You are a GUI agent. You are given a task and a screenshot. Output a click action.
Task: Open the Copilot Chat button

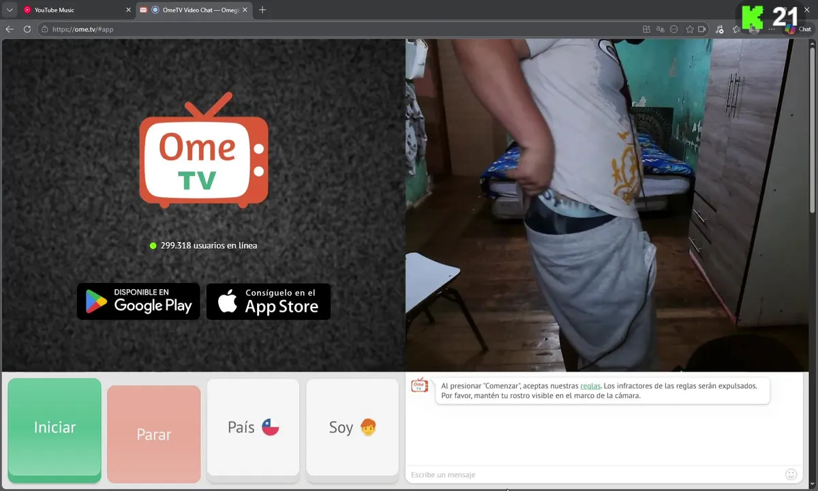coord(798,29)
